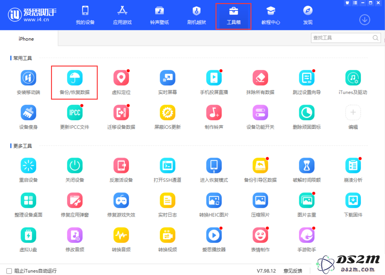The height and width of the screenshot is (275, 385).
Task: Click 重启设备 icon
Action: point(28,165)
